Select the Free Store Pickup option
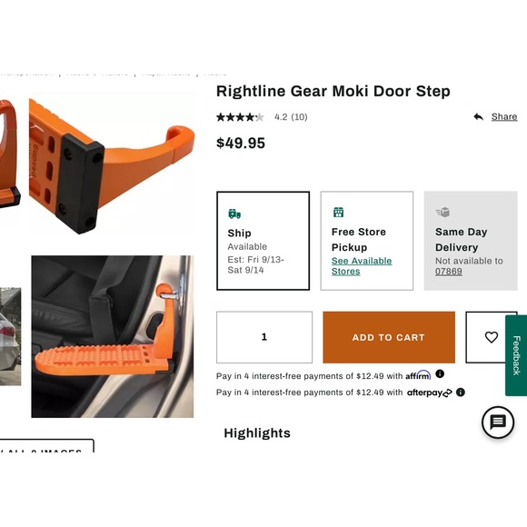This screenshot has height=527, width=527. [367, 241]
